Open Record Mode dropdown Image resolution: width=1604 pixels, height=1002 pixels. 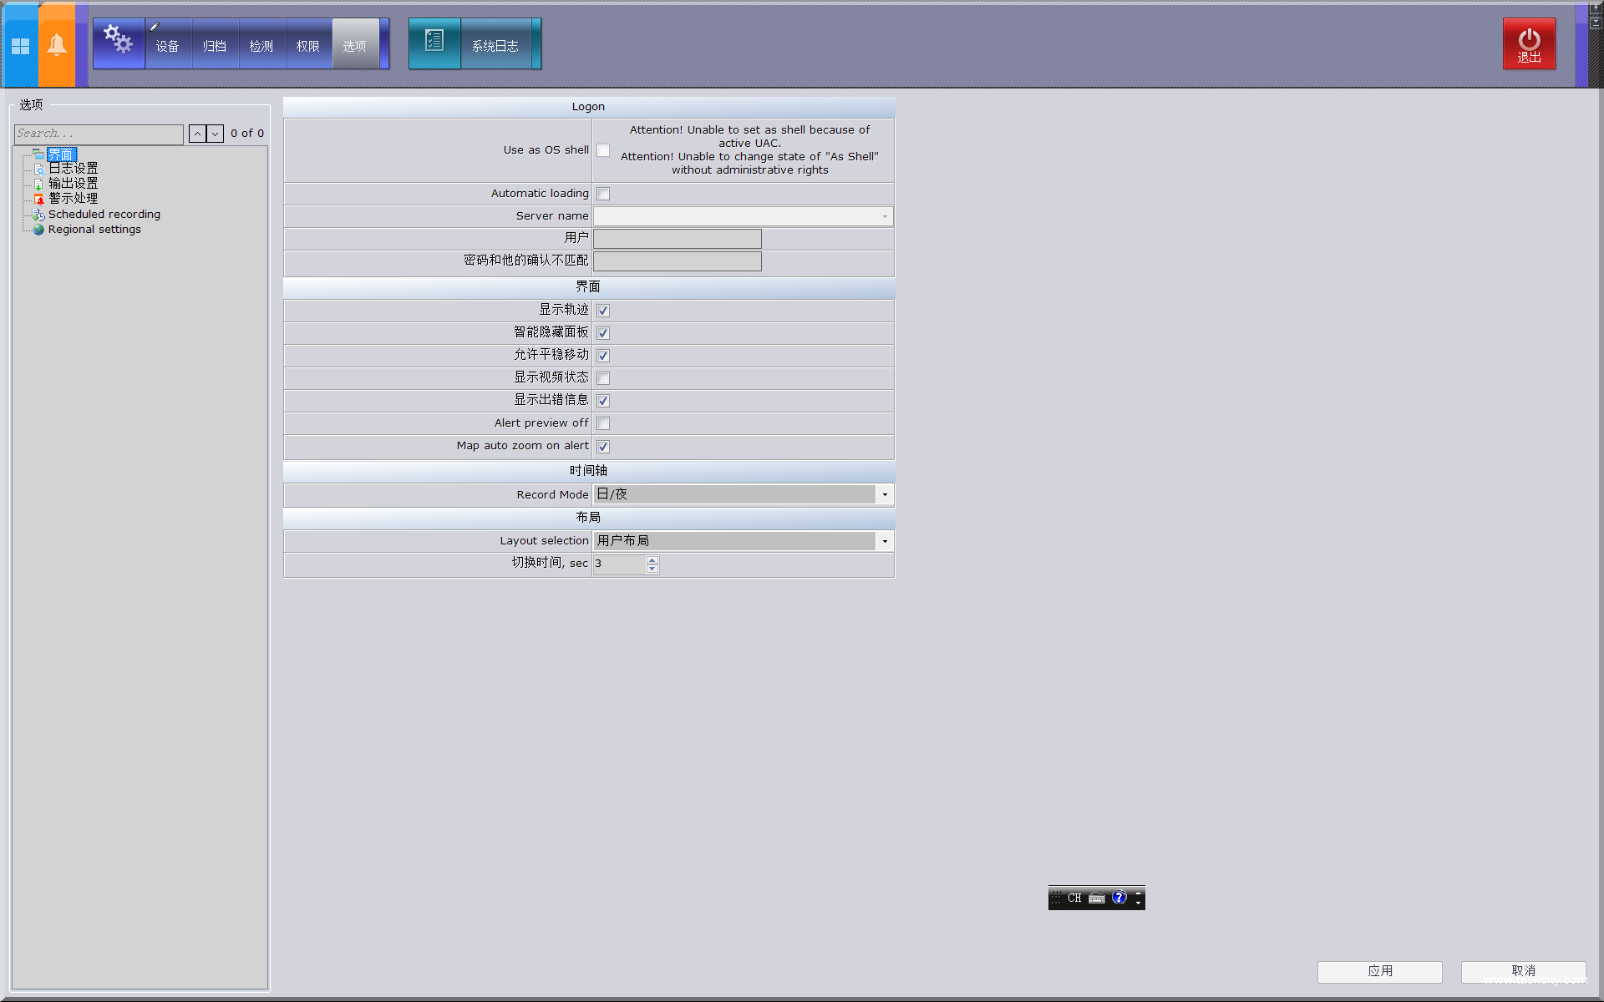tap(885, 494)
